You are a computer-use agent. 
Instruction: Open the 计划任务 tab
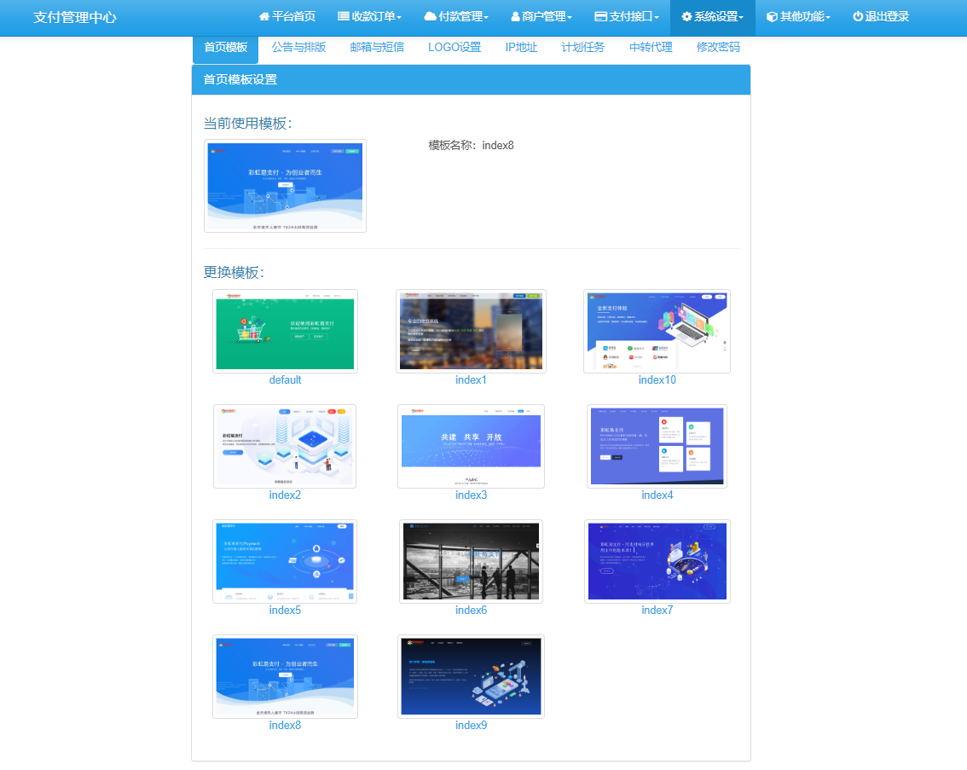pyautogui.click(x=582, y=48)
